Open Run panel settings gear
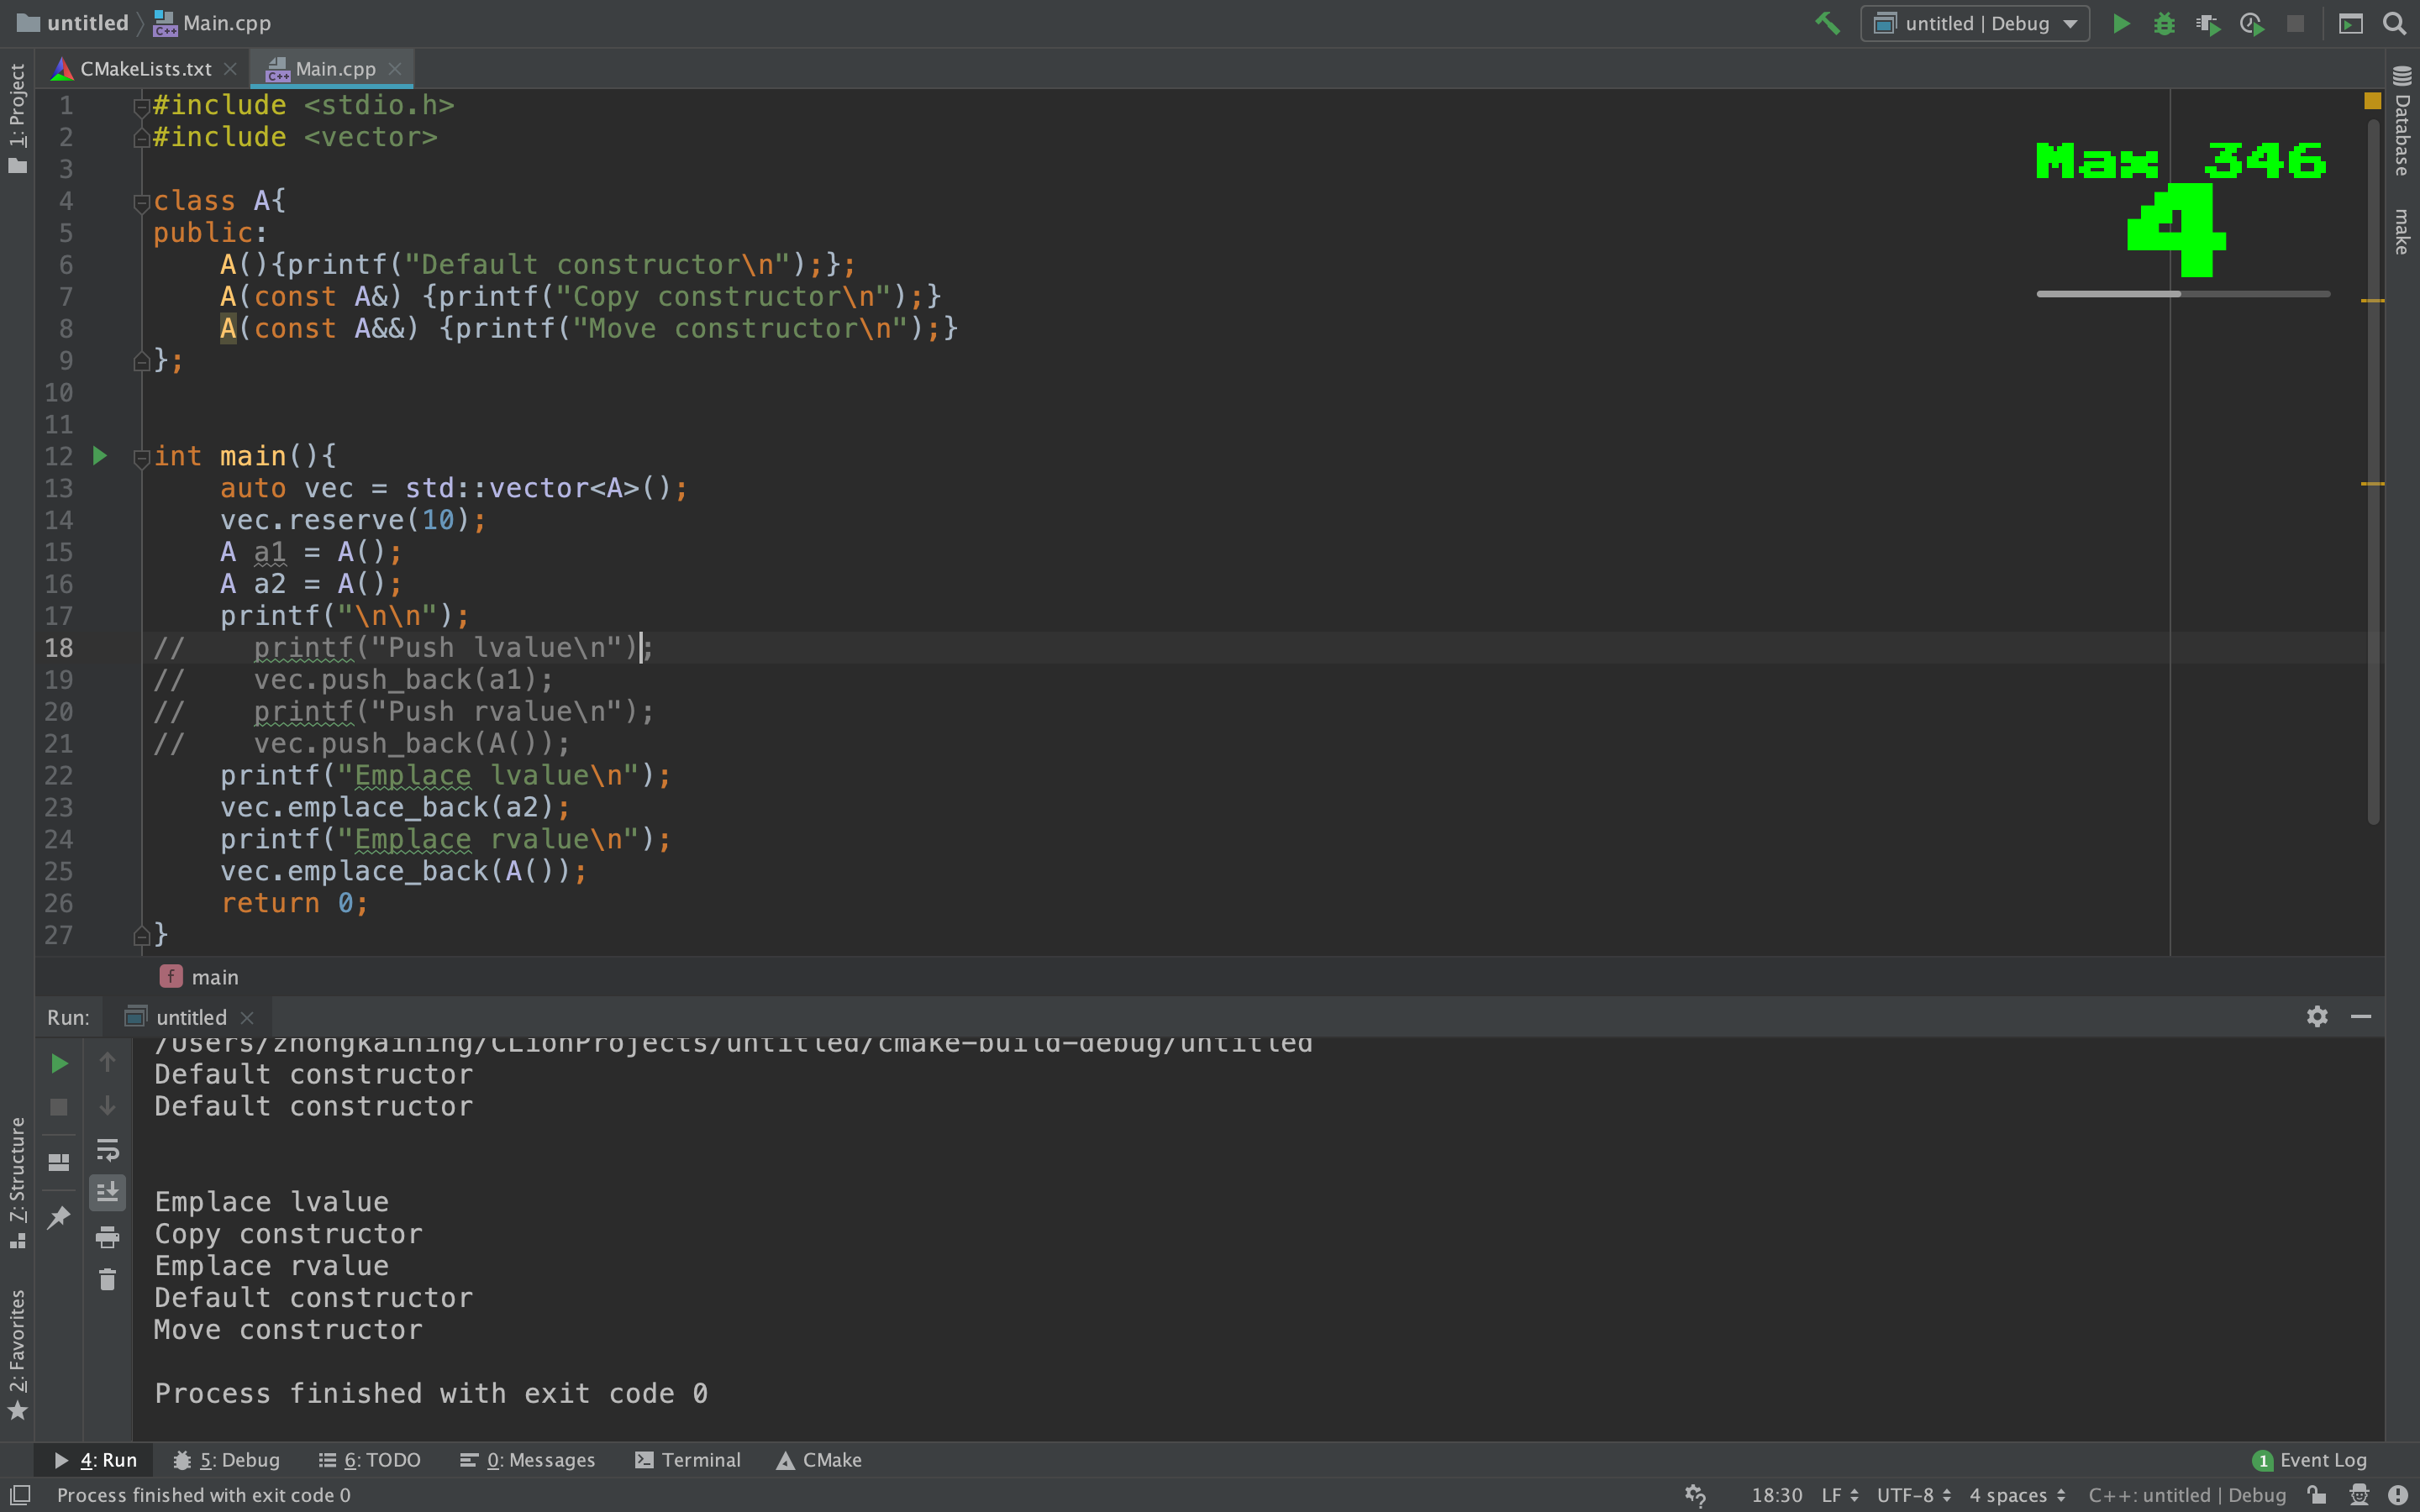The height and width of the screenshot is (1512, 2420). [x=2317, y=1016]
